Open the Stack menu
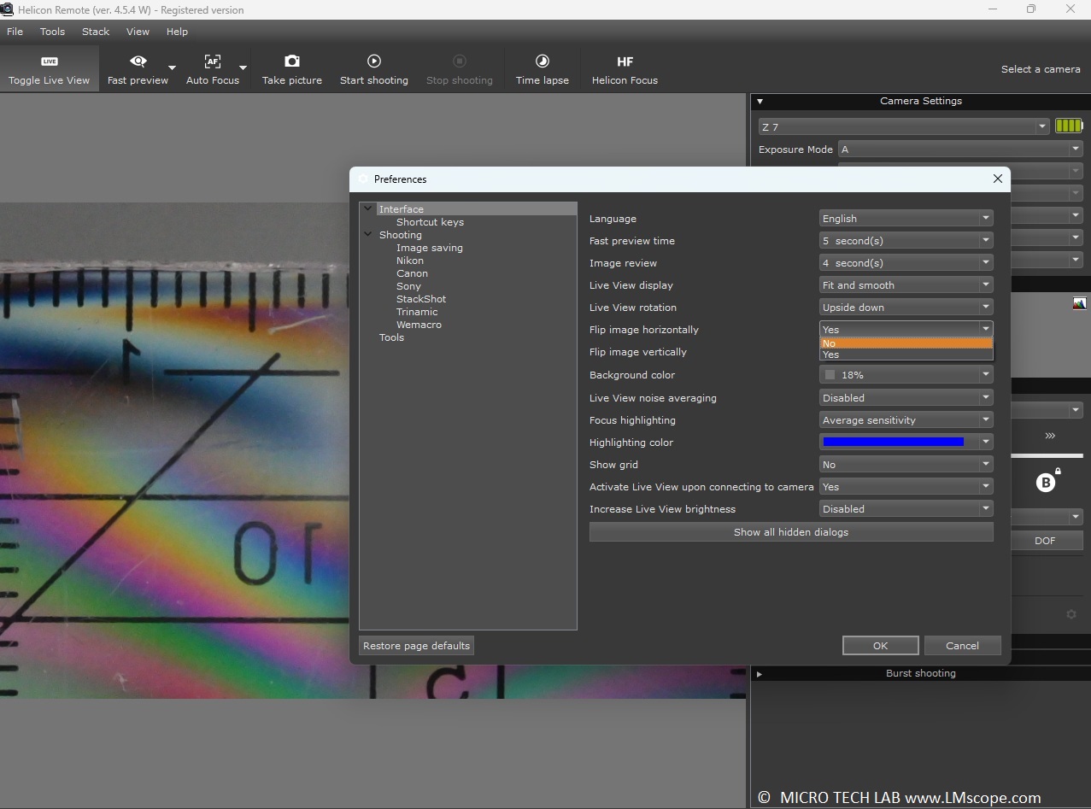The width and height of the screenshot is (1091, 809). (96, 32)
